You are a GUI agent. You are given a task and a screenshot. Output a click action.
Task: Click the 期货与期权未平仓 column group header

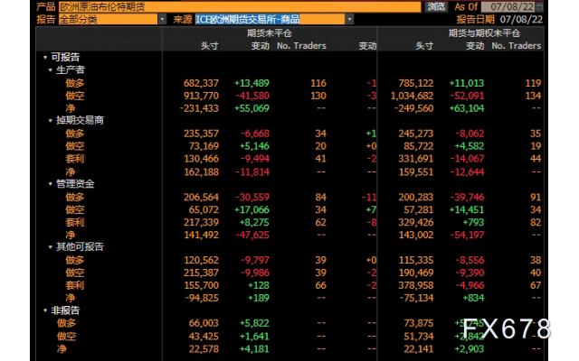[x=484, y=33]
